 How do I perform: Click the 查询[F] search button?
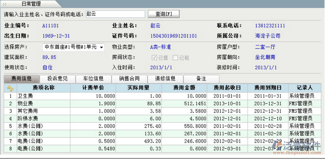pyautogui.click(x=164, y=14)
